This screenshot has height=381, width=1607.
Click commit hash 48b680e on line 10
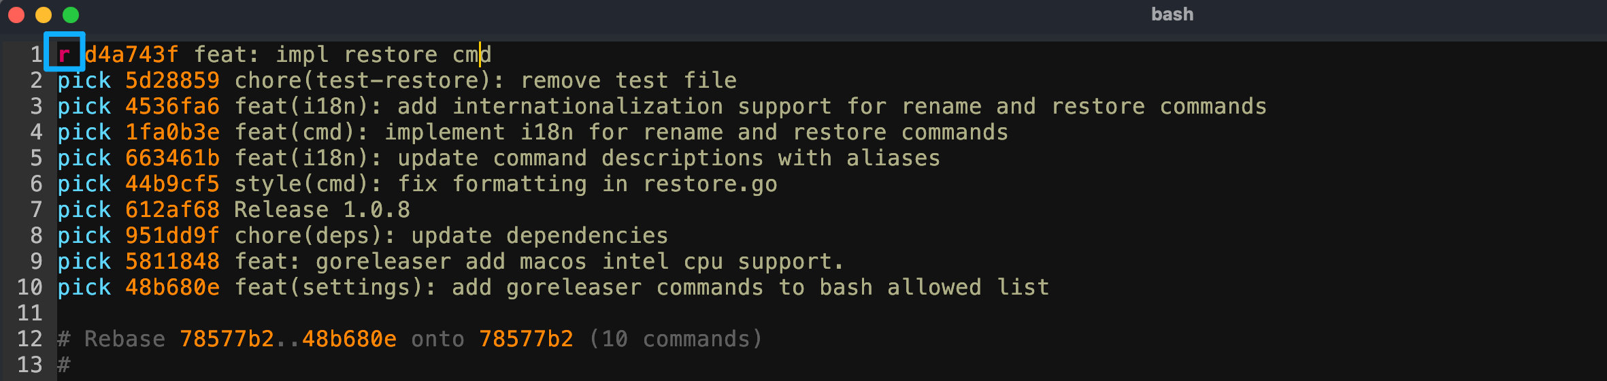point(172,287)
